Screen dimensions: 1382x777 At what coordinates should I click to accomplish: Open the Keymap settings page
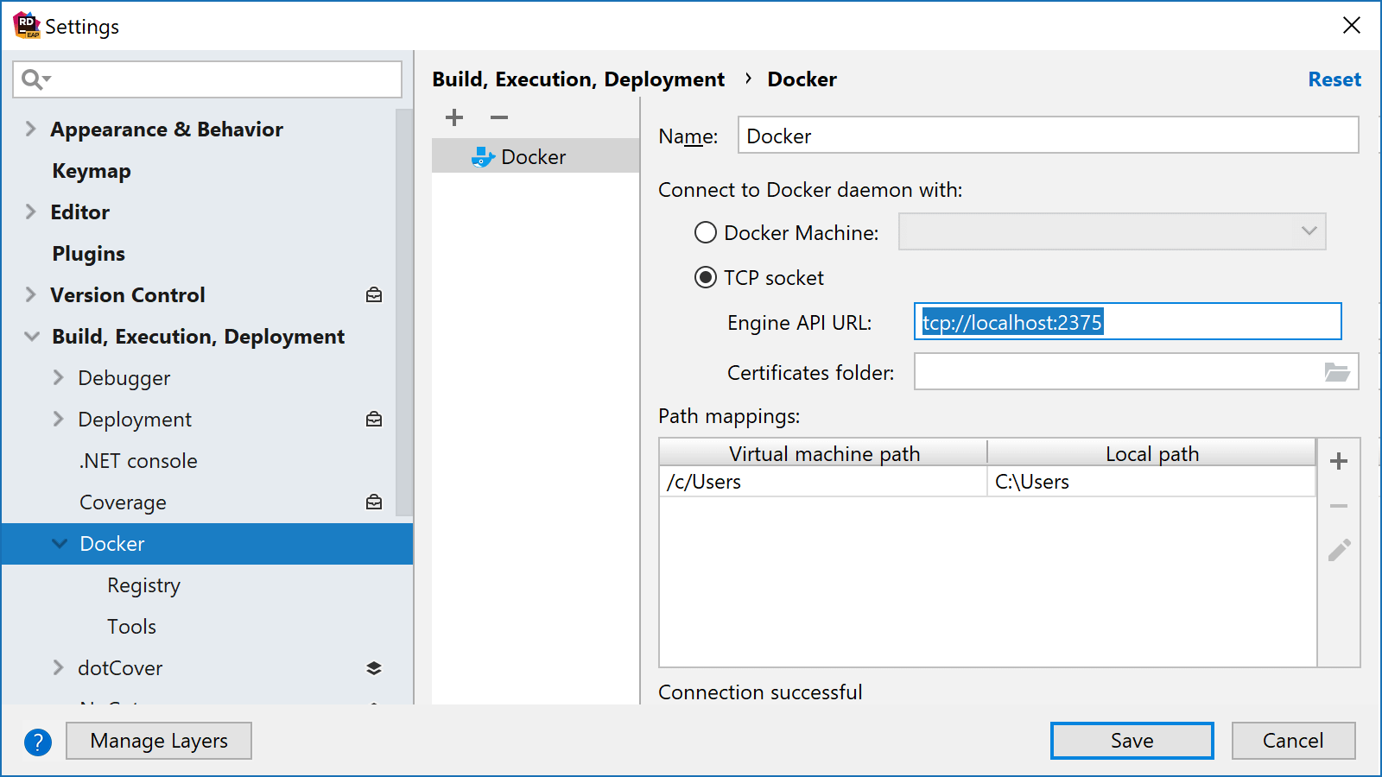[x=92, y=171]
